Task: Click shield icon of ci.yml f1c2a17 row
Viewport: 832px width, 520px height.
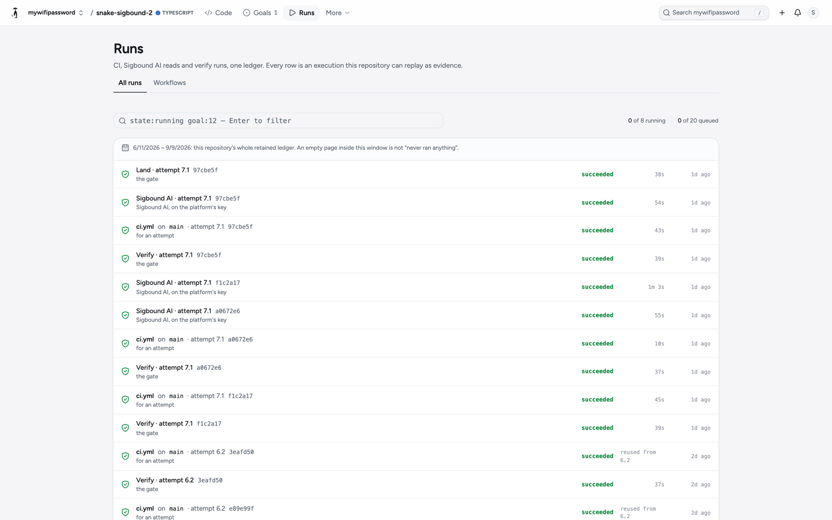Action: (125, 399)
